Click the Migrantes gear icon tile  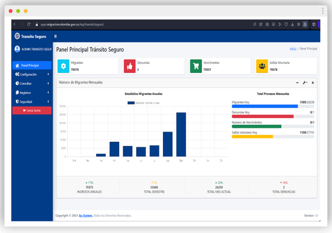pyautogui.click(x=63, y=66)
